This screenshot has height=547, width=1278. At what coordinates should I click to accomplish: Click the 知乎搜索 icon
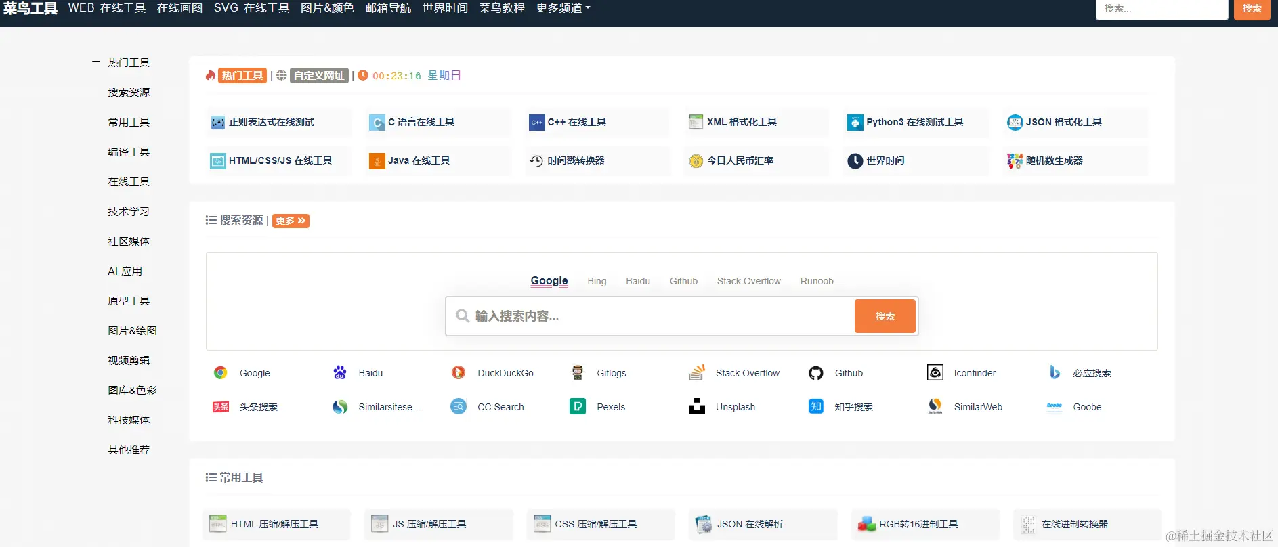pyautogui.click(x=816, y=406)
